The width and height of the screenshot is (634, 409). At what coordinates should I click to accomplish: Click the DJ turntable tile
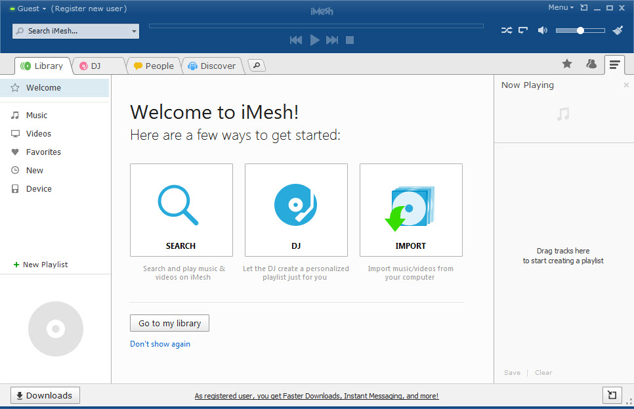(296, 210)
